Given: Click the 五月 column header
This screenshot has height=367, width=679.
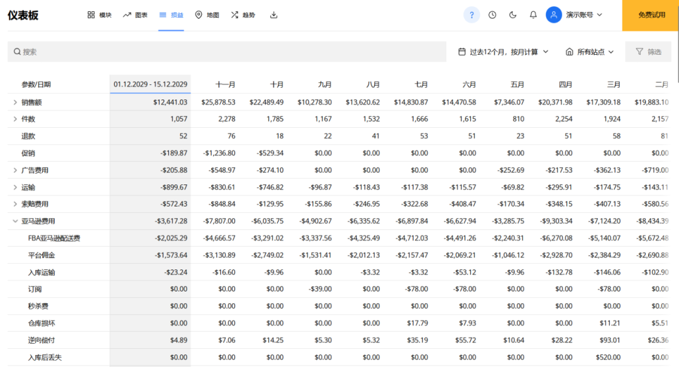Looking at the screenshot, I should point(517,84).
